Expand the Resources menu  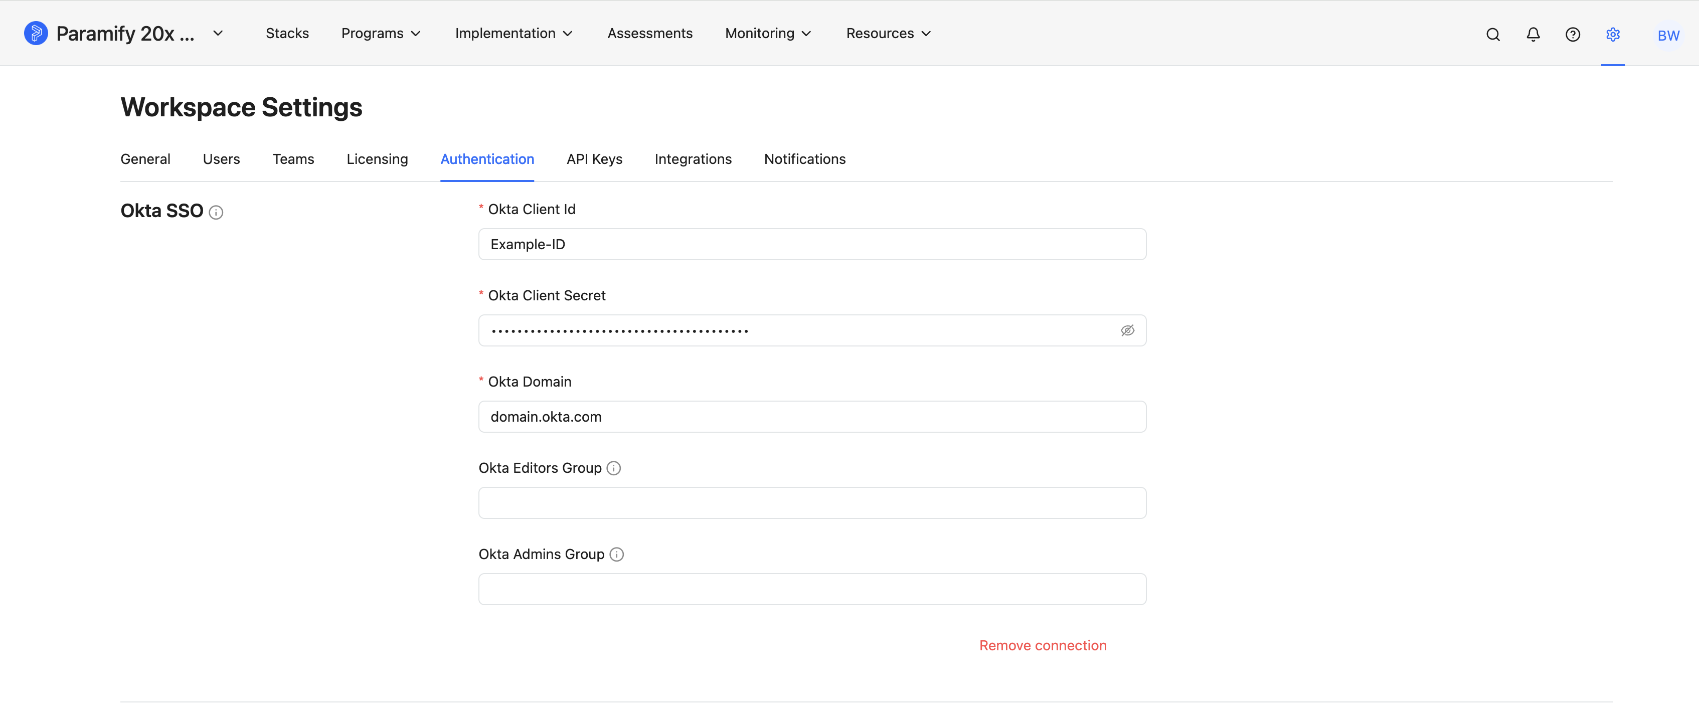point(889,34)
